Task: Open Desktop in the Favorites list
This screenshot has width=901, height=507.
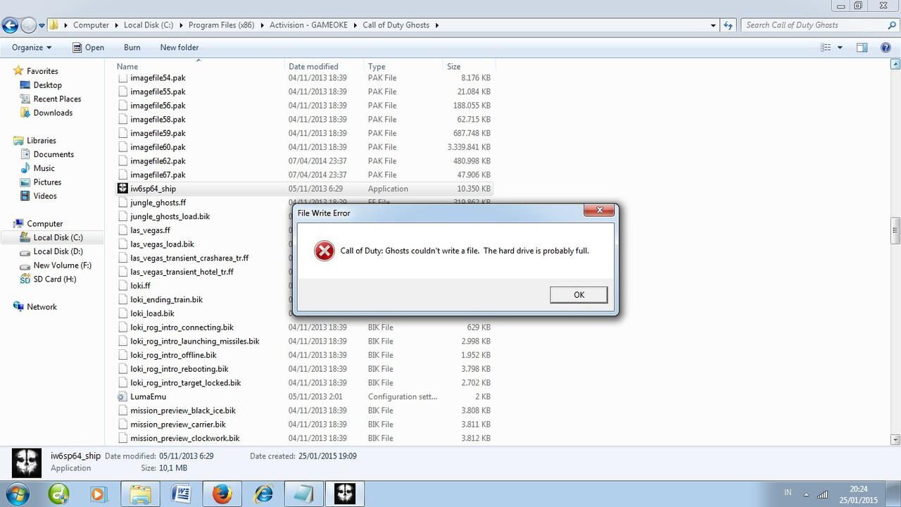Action: coord(47,85)
